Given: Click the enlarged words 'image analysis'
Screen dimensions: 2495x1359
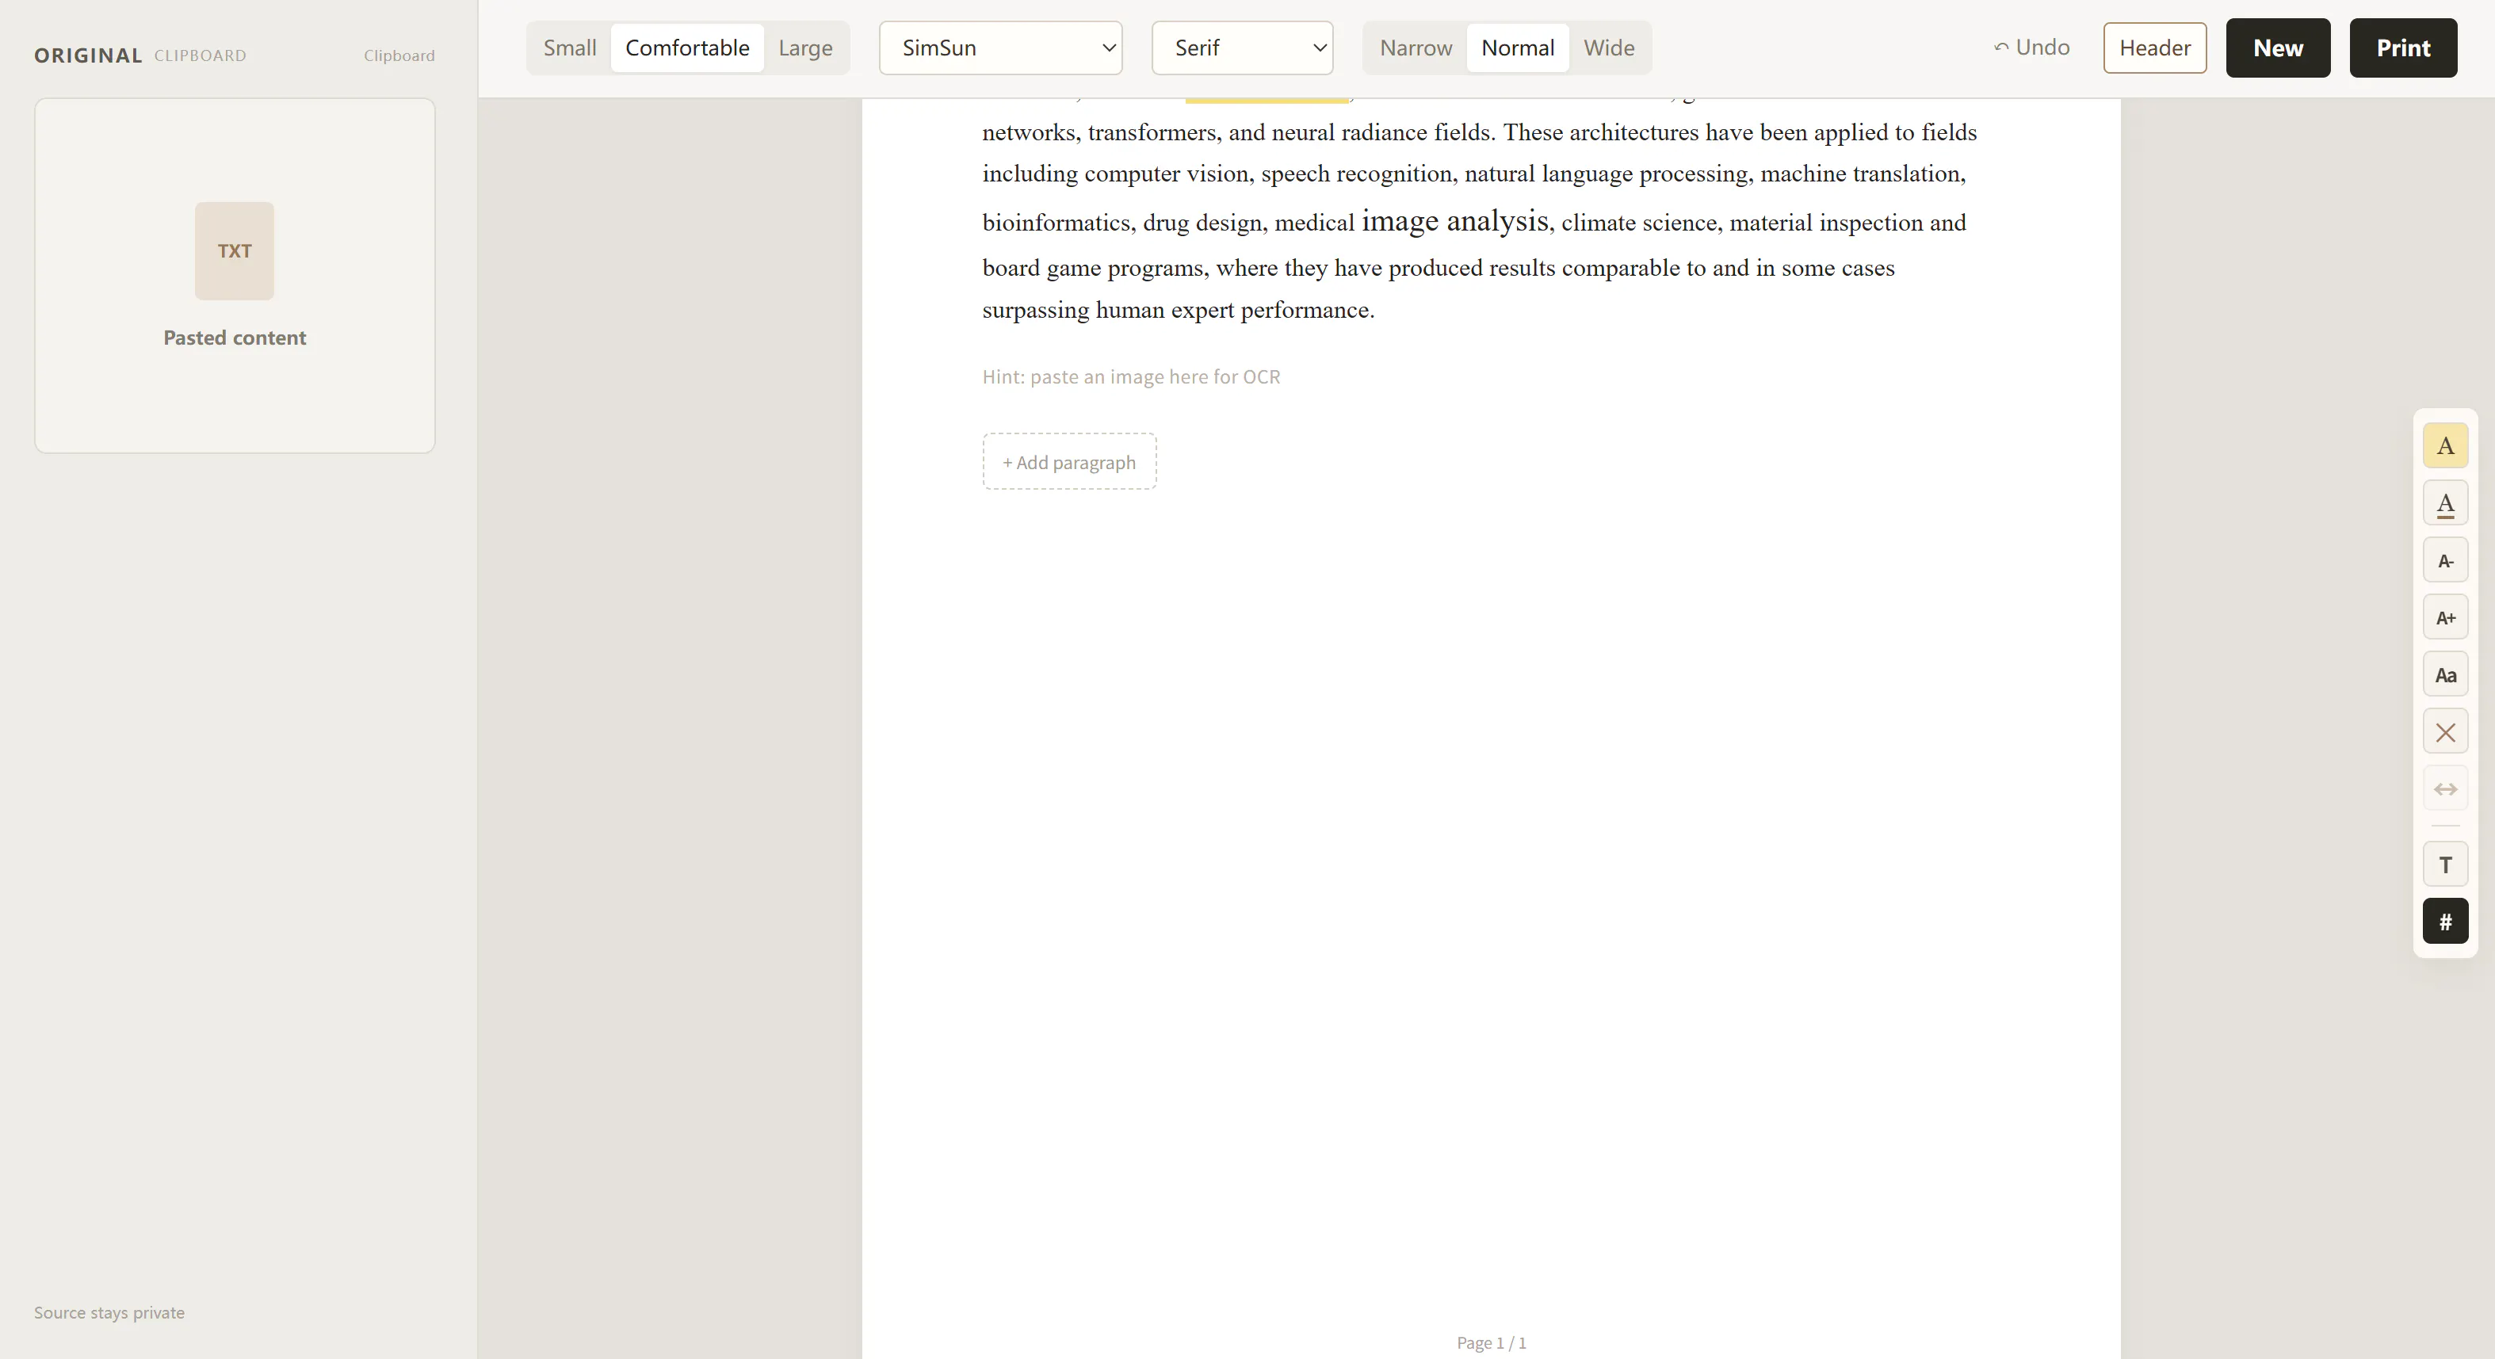Looking at the screenshot, I should click(x=1455, y=221).
